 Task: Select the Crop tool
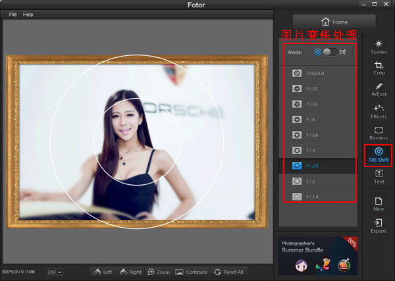tap(379, 68)
